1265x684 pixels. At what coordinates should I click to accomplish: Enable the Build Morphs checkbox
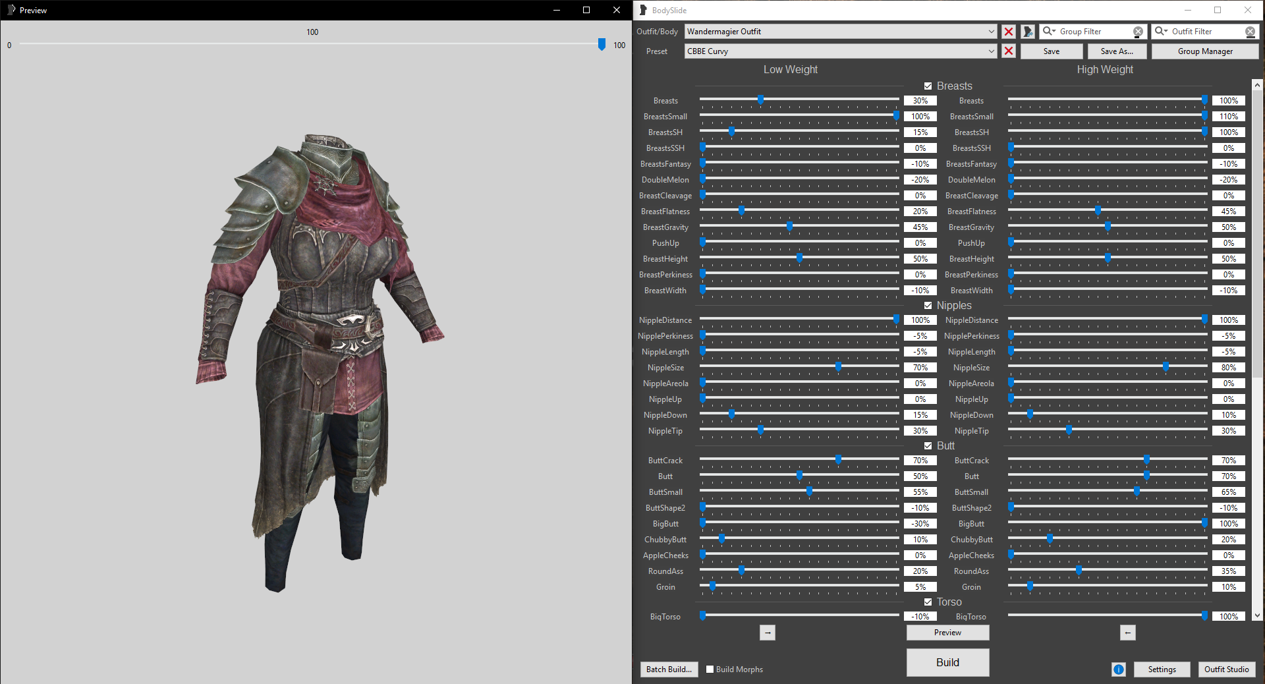(710, 670)
